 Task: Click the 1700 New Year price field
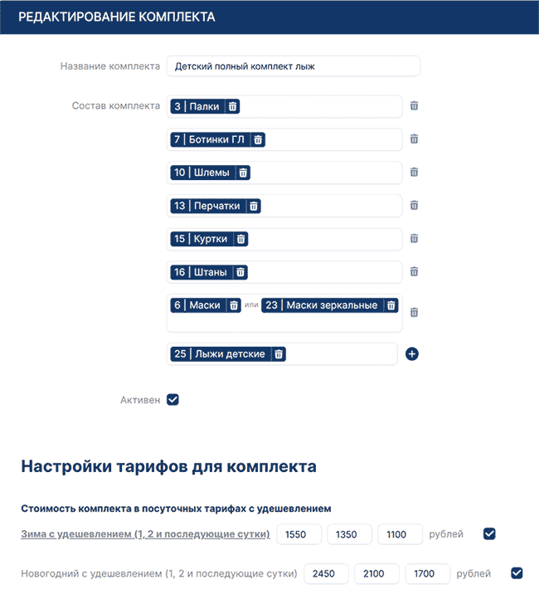tap(428, 574)
